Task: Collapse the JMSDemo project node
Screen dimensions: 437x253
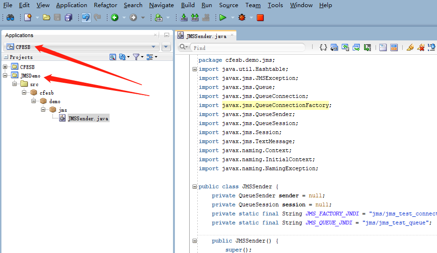Action: point(5,75)
